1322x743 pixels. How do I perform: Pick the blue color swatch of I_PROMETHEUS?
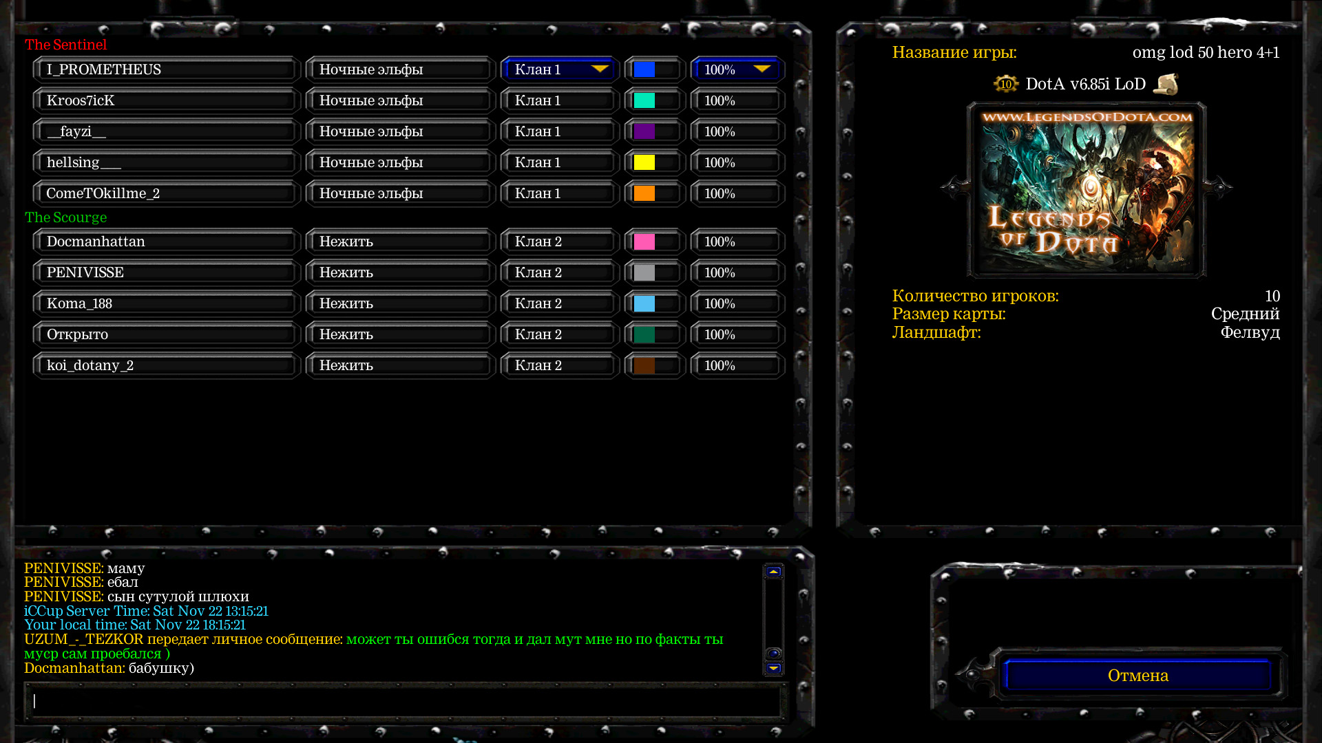coord(645,69)
